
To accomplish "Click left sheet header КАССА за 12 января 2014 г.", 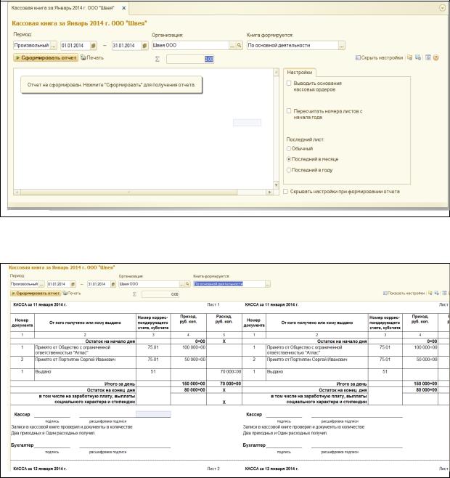I will click(x=40, y=469).
